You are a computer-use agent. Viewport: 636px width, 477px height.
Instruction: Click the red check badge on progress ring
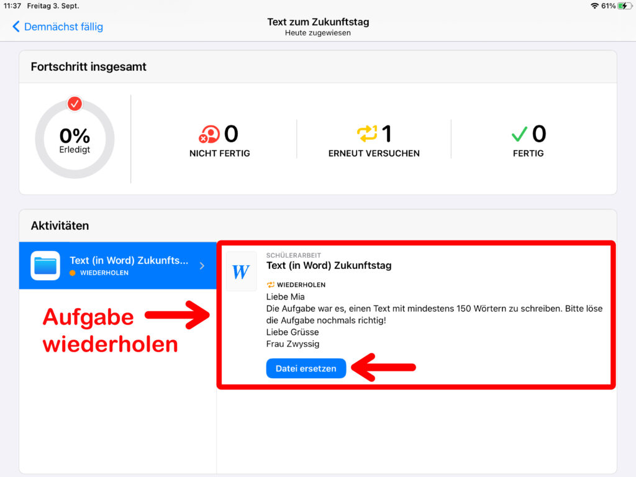(x=75, y=104)
